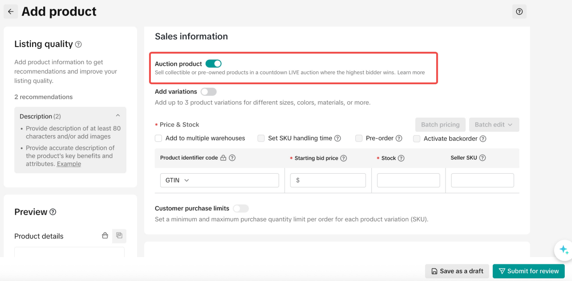The height and width of the screenshot is (281, 572).
Task: Open the Learn more link for auctions
Action: (411, 73)
